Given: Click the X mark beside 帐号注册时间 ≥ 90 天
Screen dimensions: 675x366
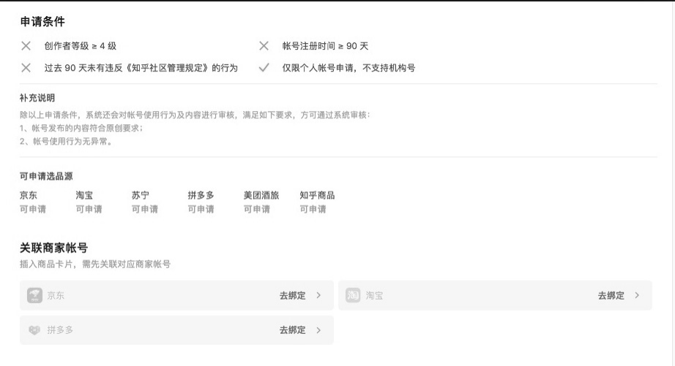Looking at the screenshot, I should [264, 45].
